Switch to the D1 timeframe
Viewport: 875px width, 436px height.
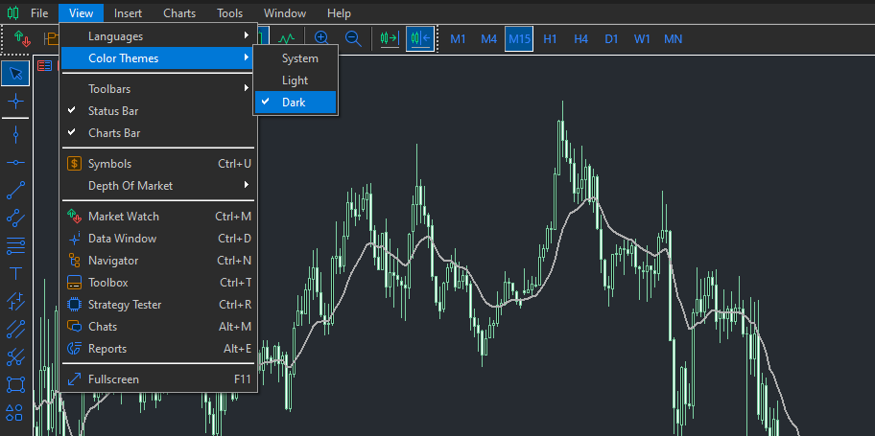[611, 39]
